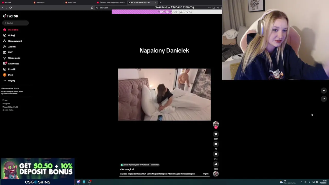Open the Dla Ciebie feed
Image resolution: width=329 pixels, height=185 pixels.
coord(13,30)
